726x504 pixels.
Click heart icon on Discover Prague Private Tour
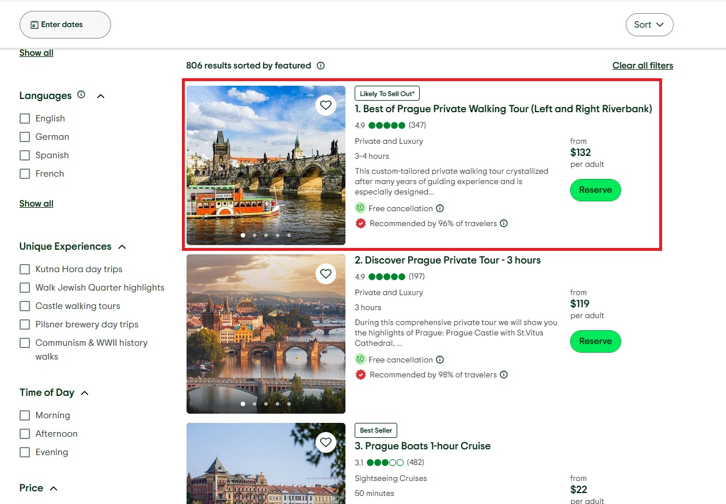(326, 274)
